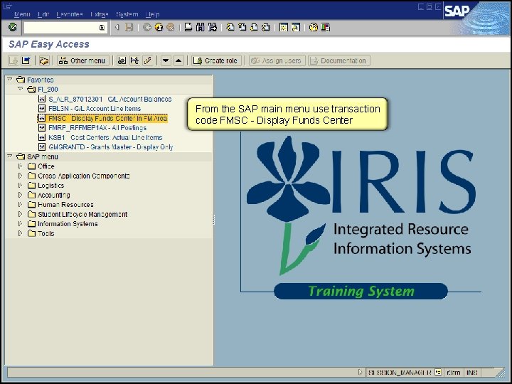Click the Documentation button

pos(339,60)
